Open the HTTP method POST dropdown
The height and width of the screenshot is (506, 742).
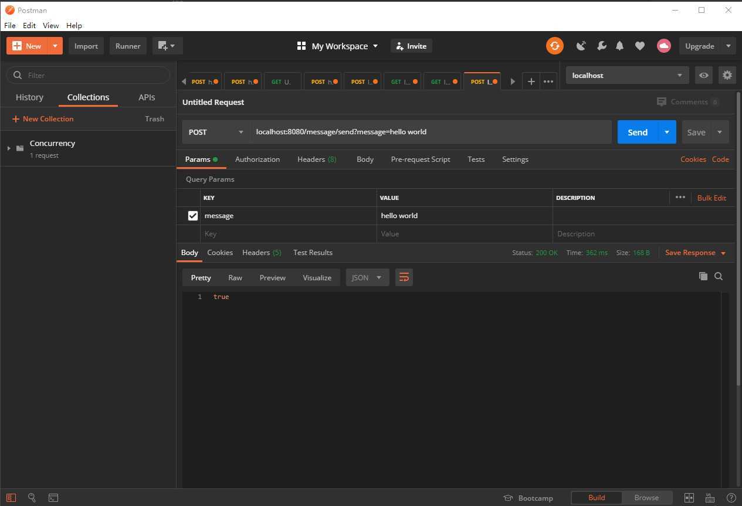tap(215, 132)
